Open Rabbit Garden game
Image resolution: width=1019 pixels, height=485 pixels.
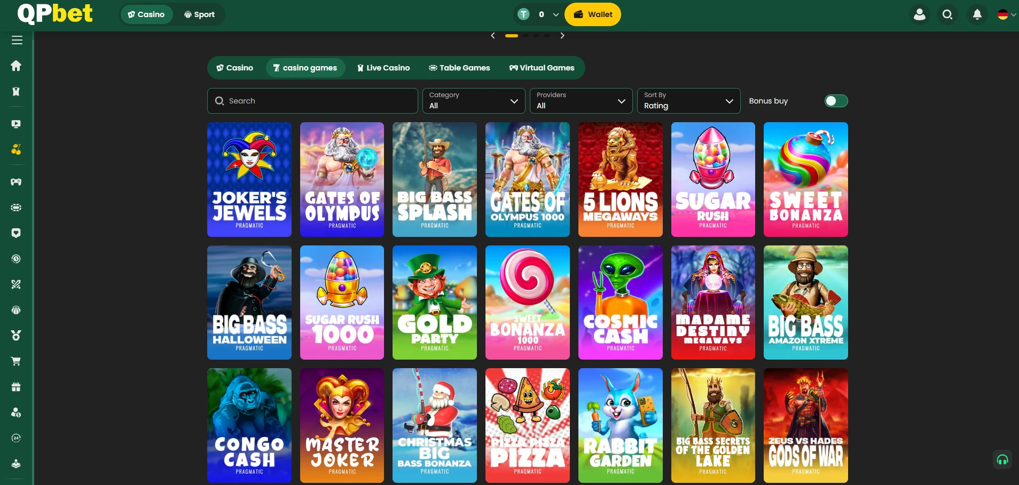click(621, 425)
